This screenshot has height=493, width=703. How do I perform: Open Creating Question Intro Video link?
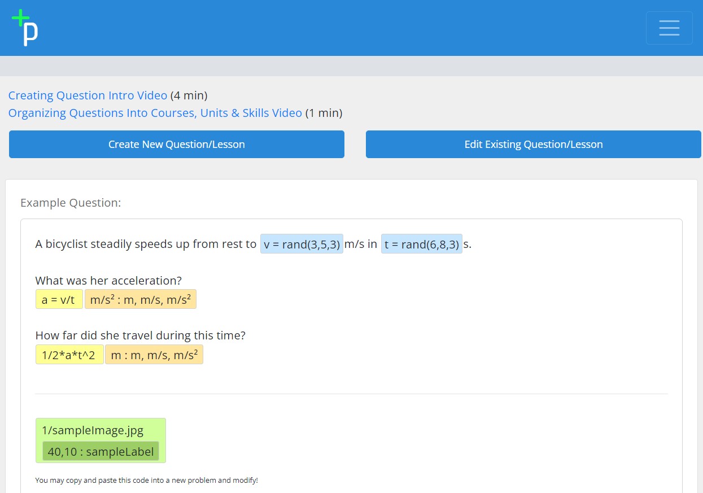(88, 95)
